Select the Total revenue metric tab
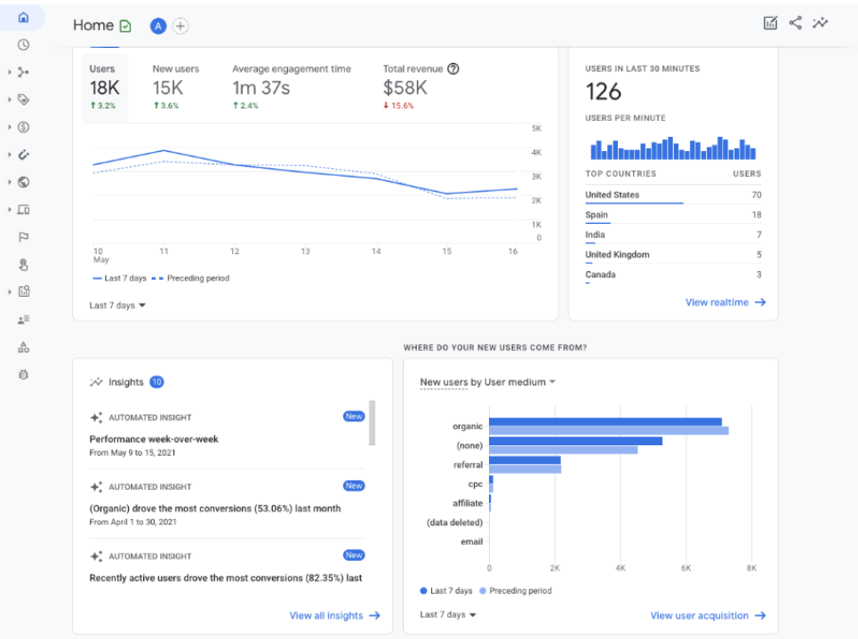The width and height of the screenshot is (858, 639). (x=421, y=87)
